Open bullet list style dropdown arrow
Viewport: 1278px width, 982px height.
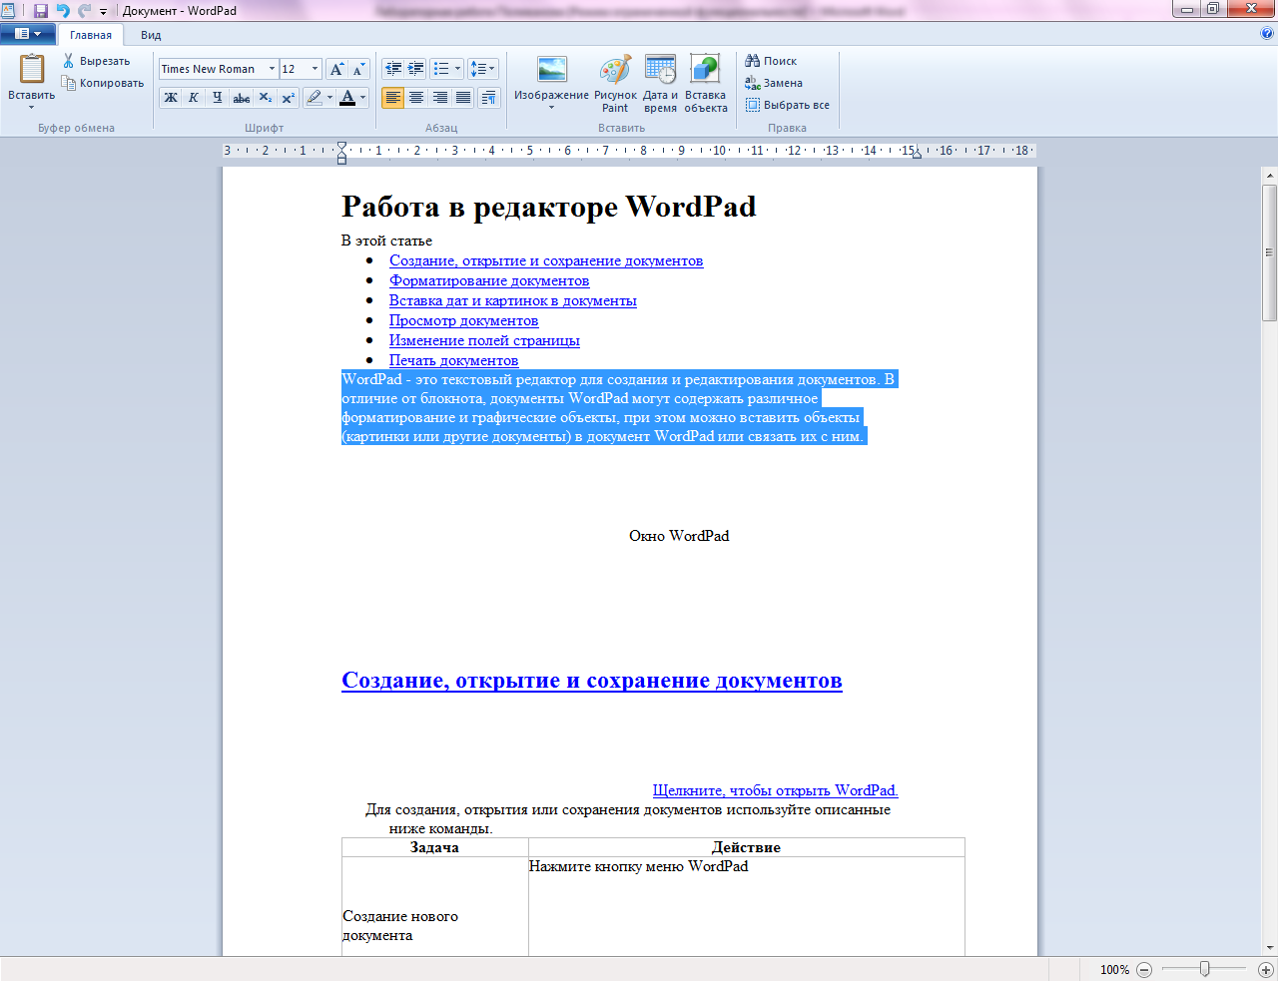pyautogui.click(x=458, y=69)
